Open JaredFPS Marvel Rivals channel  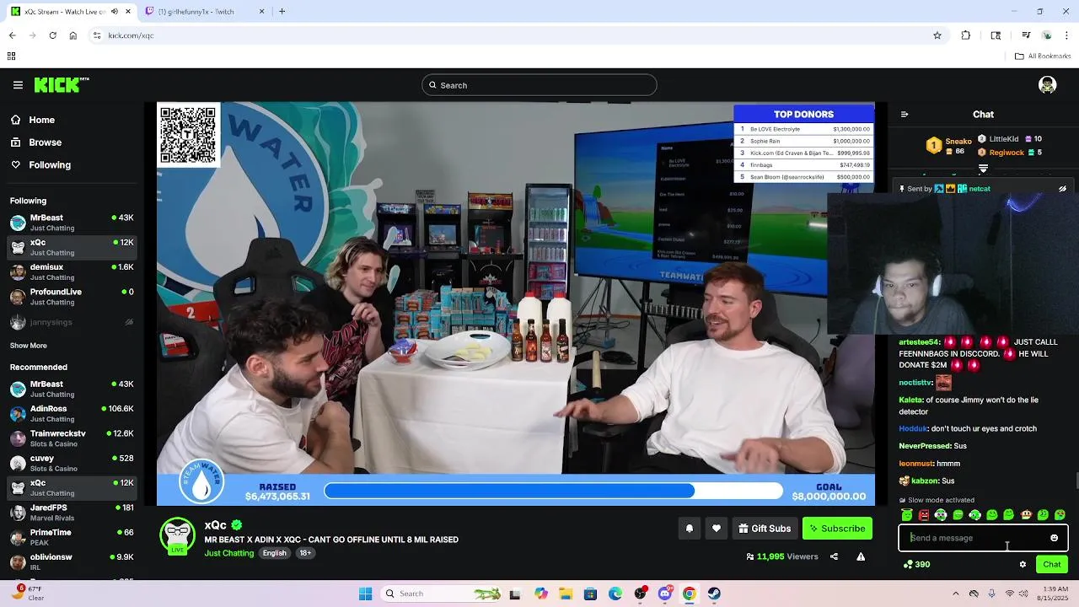coord(72,513)
